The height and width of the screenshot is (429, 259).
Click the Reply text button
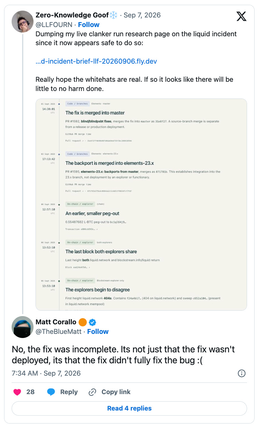69,392
